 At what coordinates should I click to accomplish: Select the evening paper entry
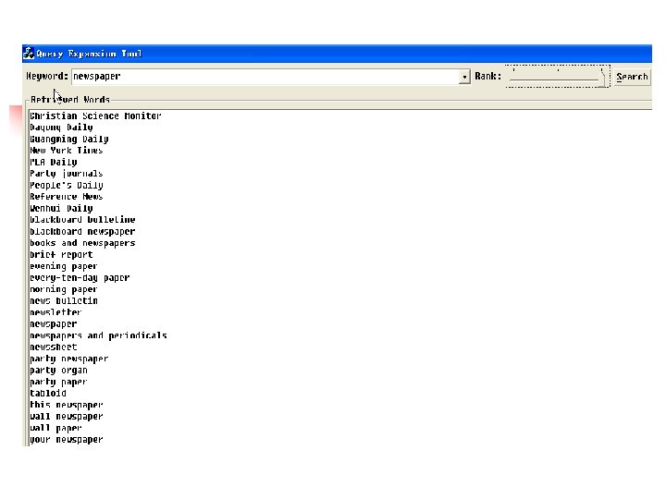(x=64, y=266)
